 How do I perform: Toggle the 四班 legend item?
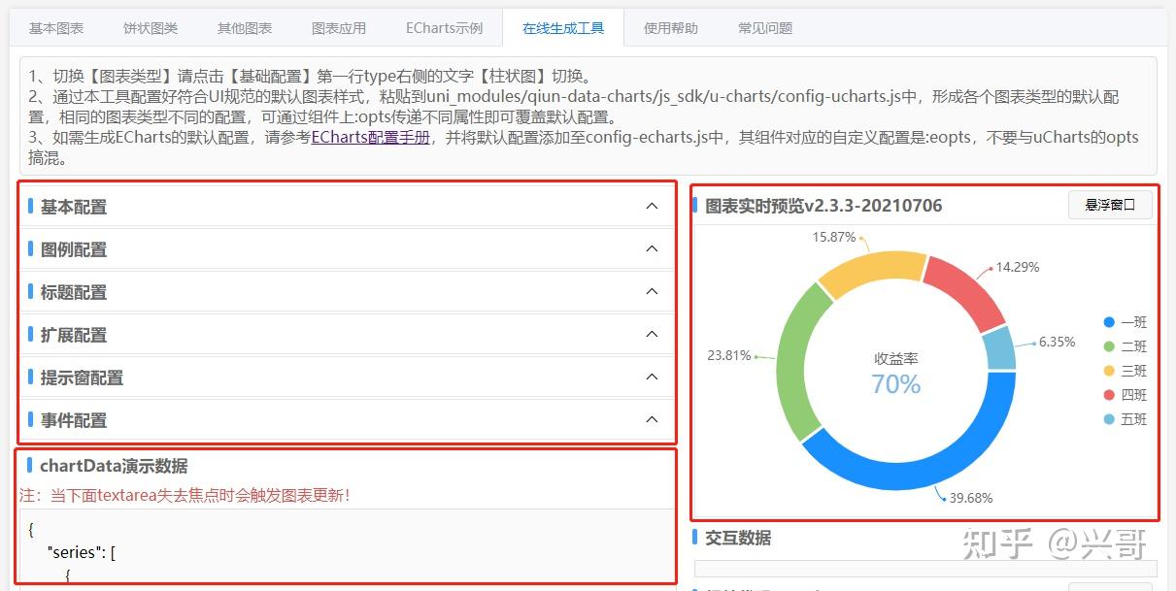1126,395
